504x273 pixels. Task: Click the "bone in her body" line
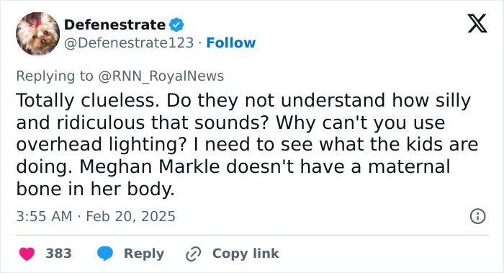(x=96, y=189)
